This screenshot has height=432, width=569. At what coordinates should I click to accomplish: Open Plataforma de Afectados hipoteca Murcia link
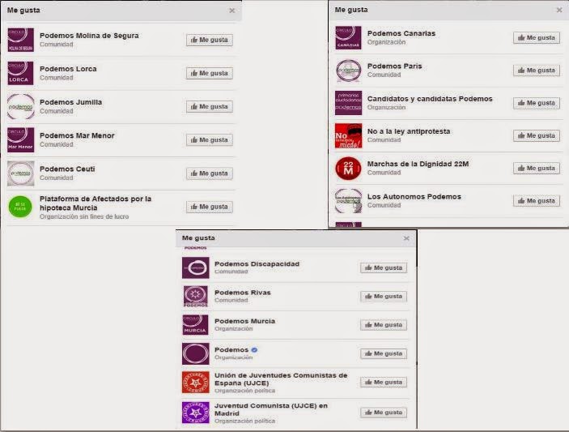click(x=95, y=203)
